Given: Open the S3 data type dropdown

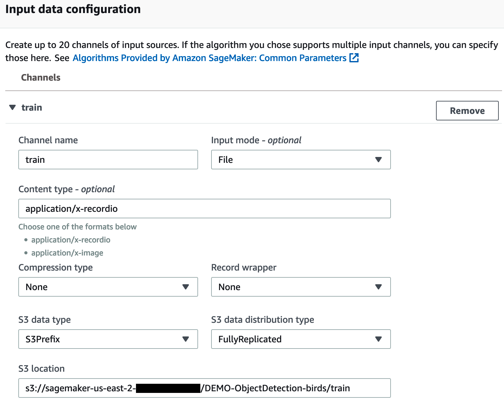Looking at the screenshot, I should (x=108, y=339).
